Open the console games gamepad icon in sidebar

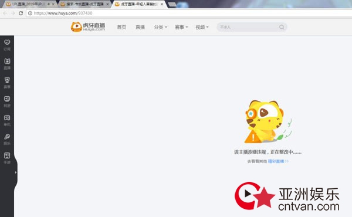7,120
